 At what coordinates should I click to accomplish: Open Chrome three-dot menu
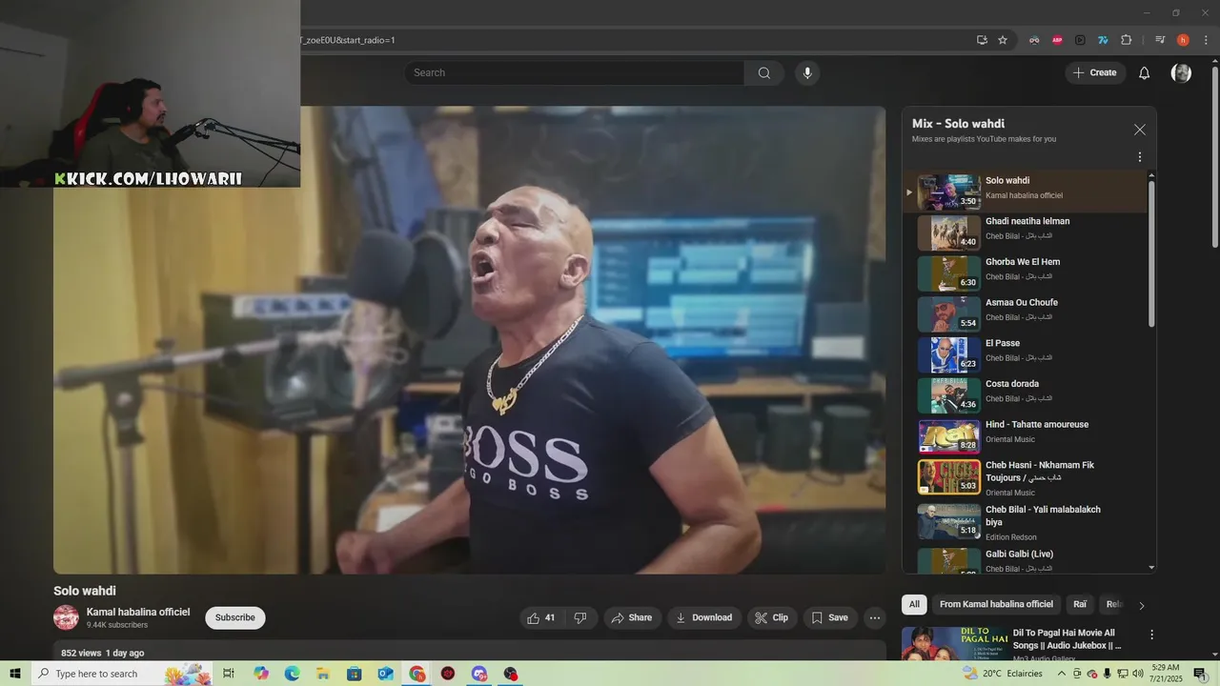point(1206,40)
